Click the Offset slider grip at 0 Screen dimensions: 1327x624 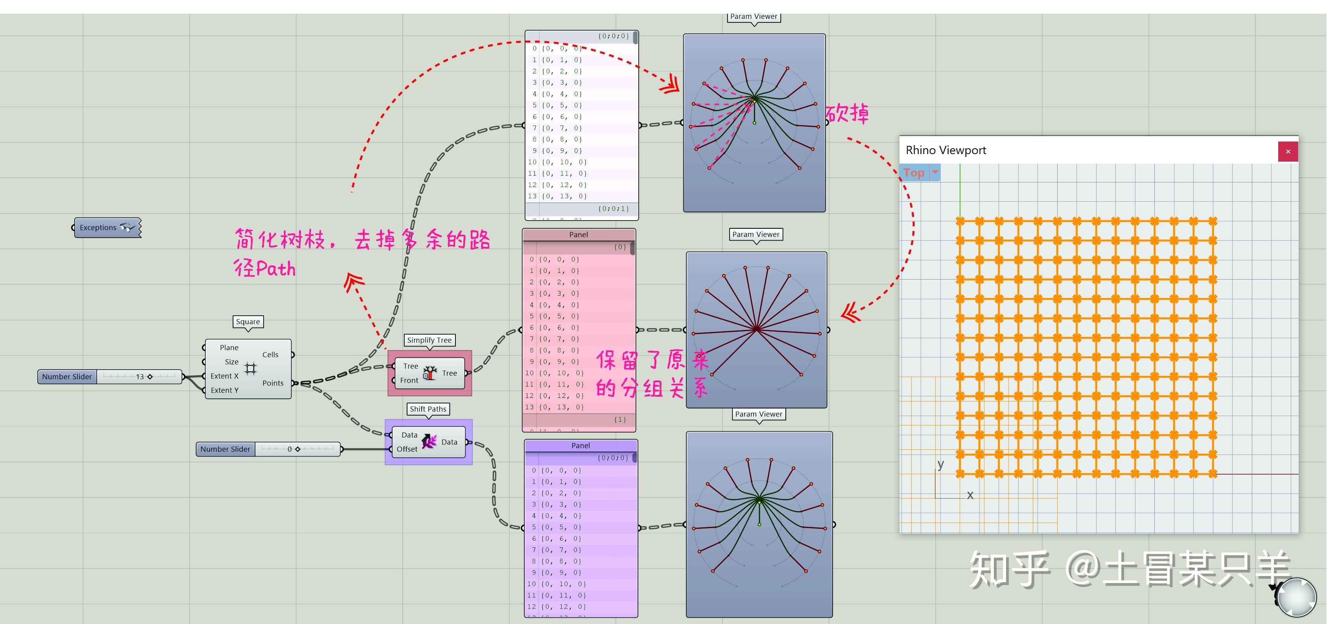[x=298, y=449]
